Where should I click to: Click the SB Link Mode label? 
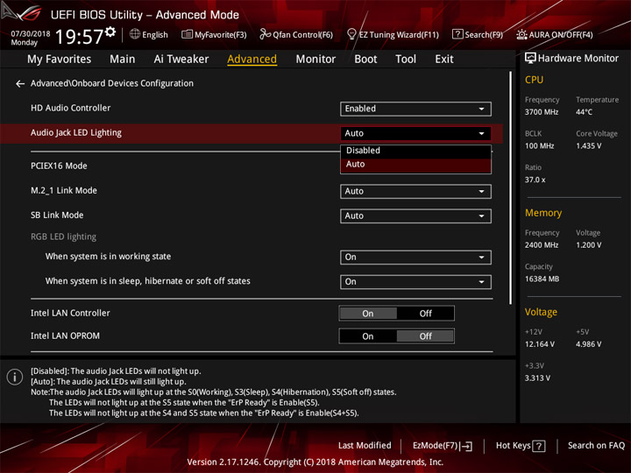click(x=57, y=215)
